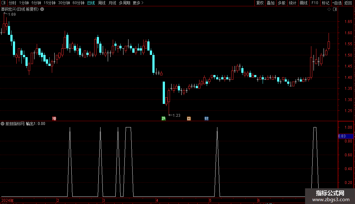Add stock via +自选 button

[x=337, y=3]
